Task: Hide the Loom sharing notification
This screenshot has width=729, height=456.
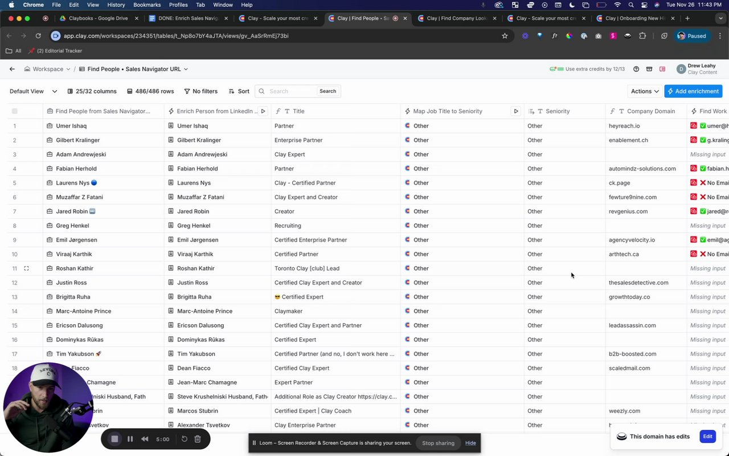Action: 470,443
